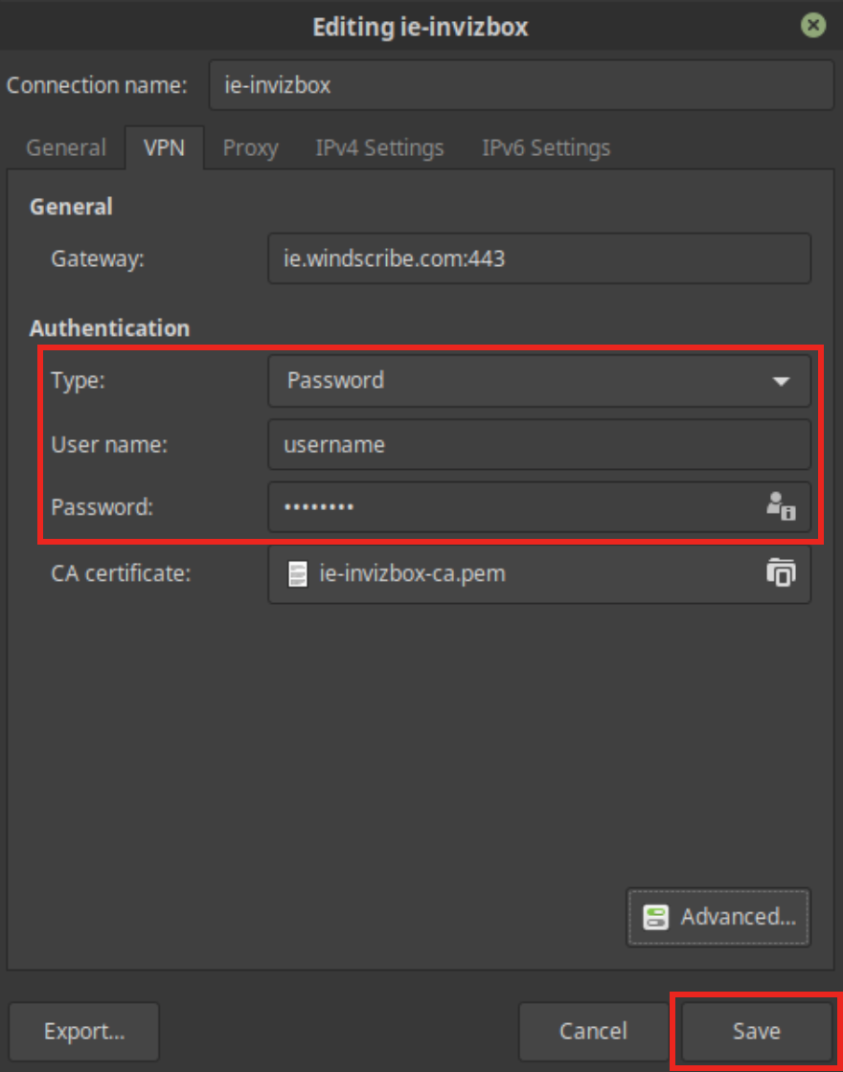Click the Advanced settings icon

656,917
